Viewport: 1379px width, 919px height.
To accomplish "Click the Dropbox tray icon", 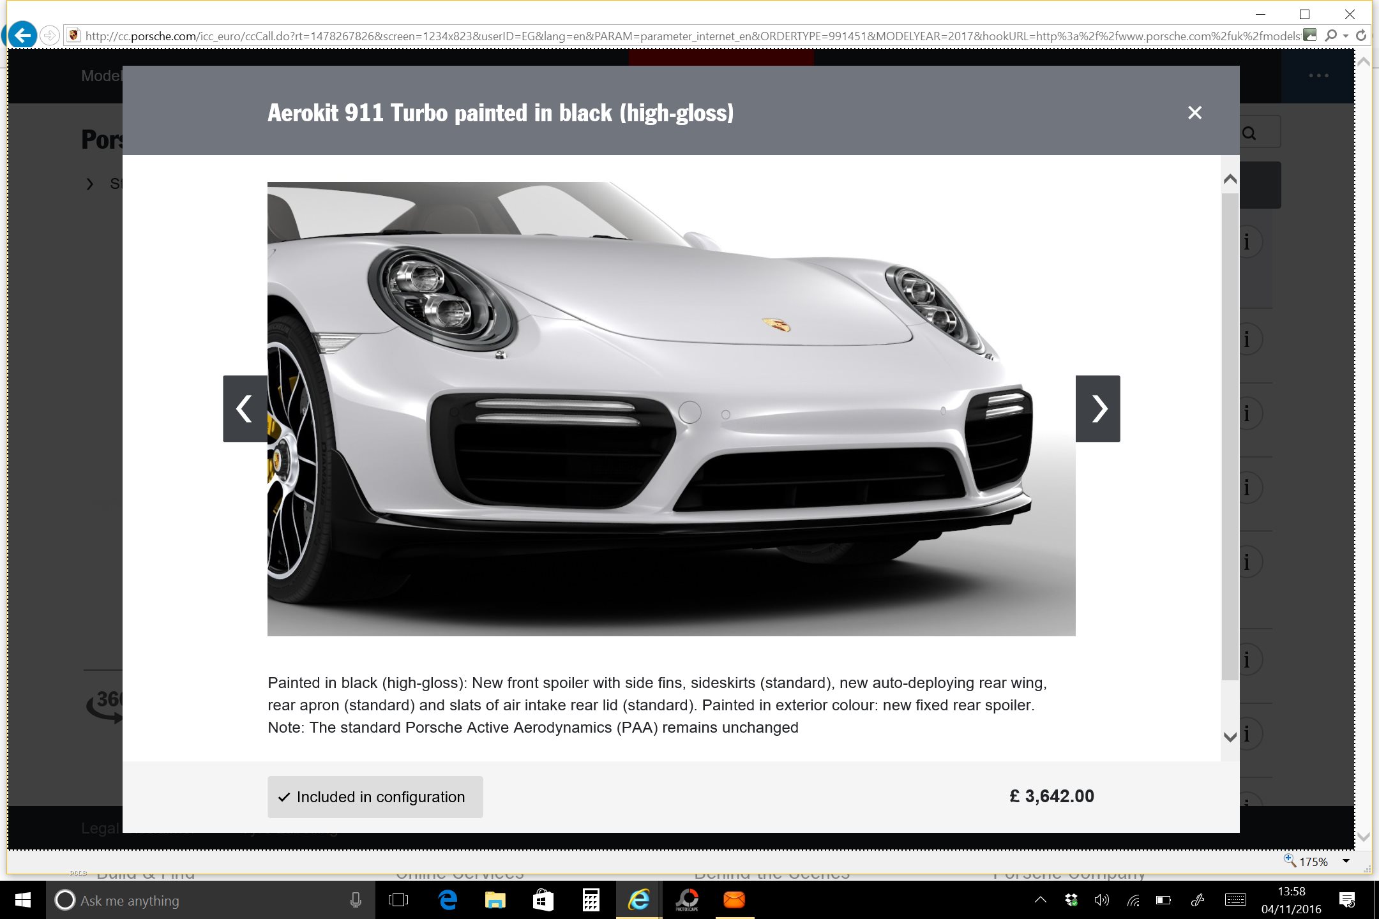I will (1071, 900).
